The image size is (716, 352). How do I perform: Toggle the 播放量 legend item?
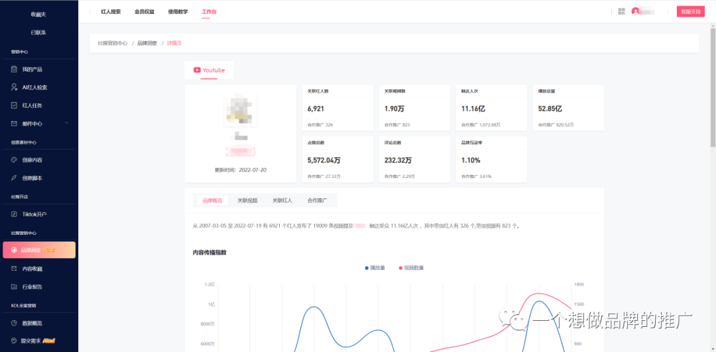click(375, 268)
